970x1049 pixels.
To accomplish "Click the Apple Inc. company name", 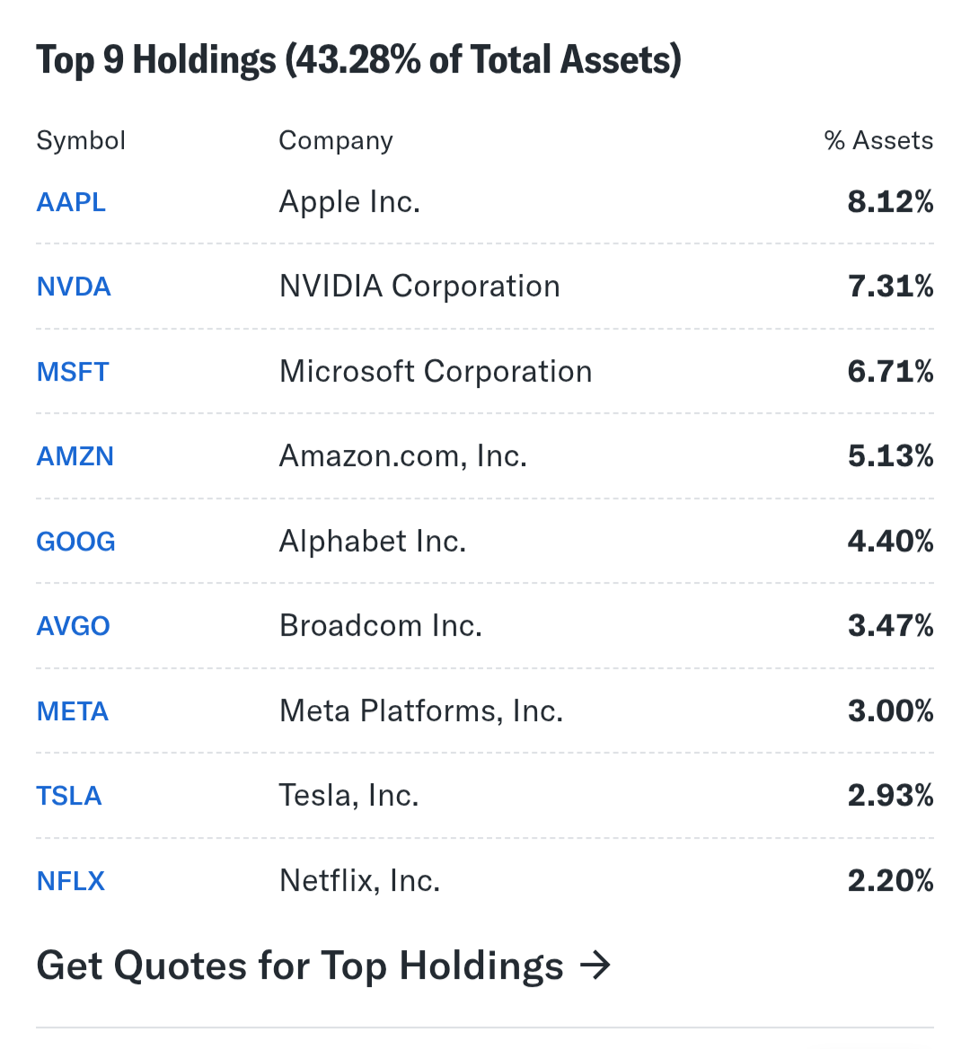I will coord(349,202).
